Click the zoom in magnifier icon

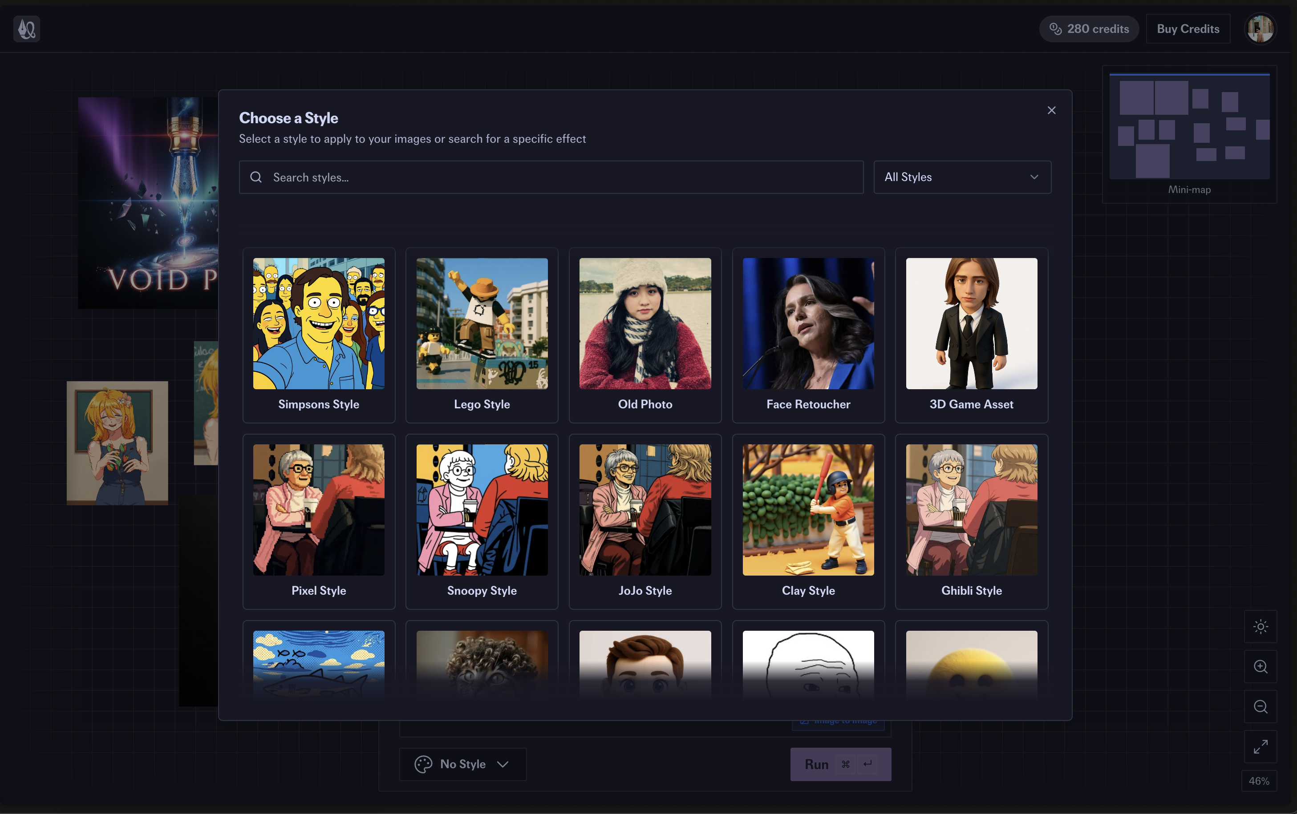[x=1261, y=666]
